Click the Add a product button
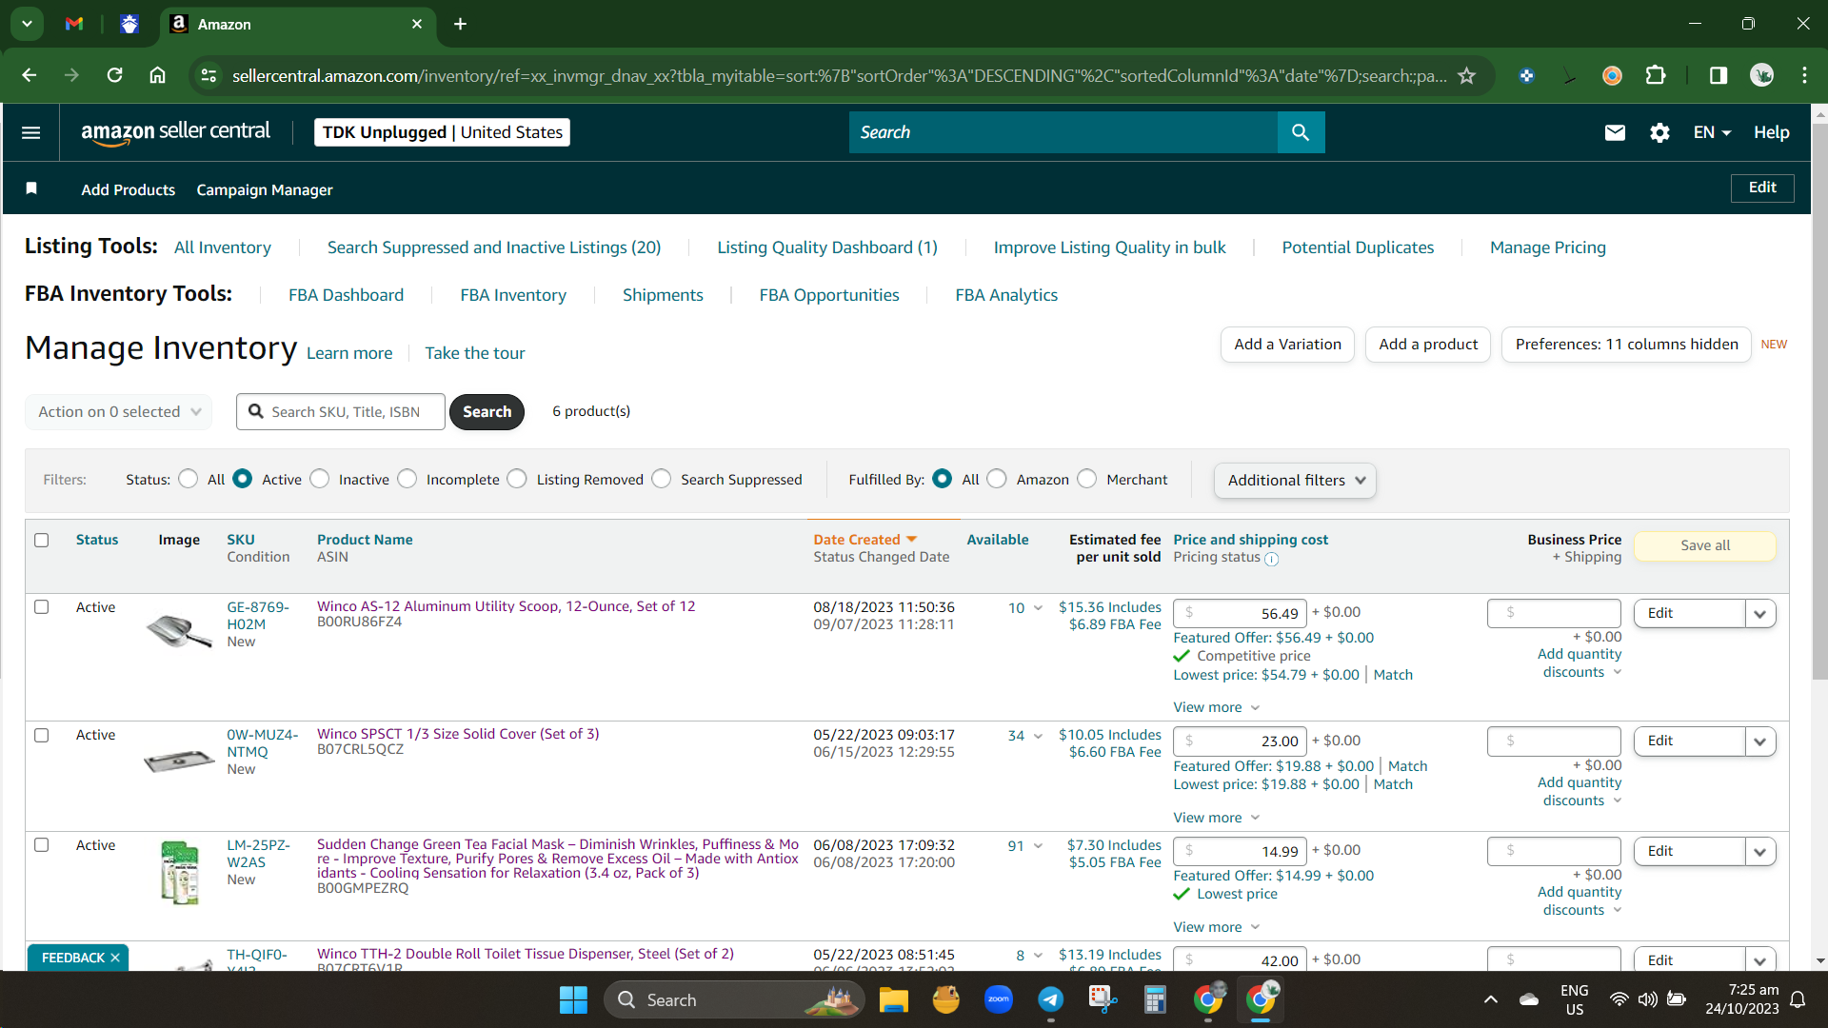The height and width of the screenshot is (1028, 1828). click(x=1428, y=345)
